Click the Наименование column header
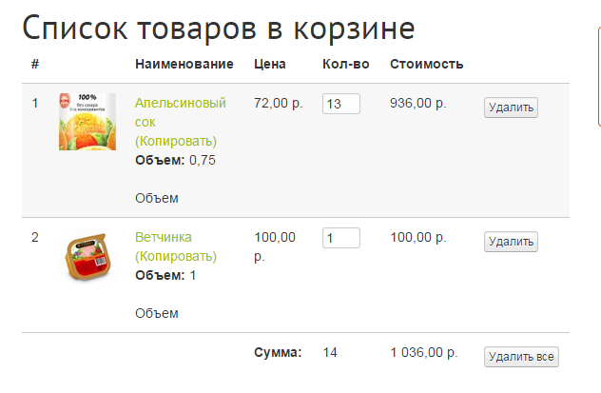 [184, 64]
